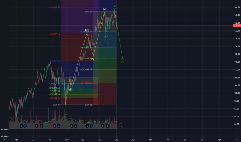Select the circled wave label b
Image resolution: width=241 pixels, height=142 pixels.
pos(114,7)
